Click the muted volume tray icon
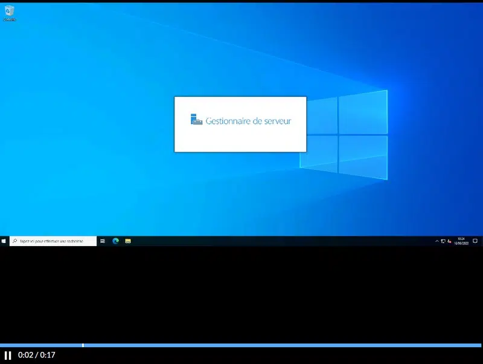This screenshot has width=483, height=364. tap(449, 241)
